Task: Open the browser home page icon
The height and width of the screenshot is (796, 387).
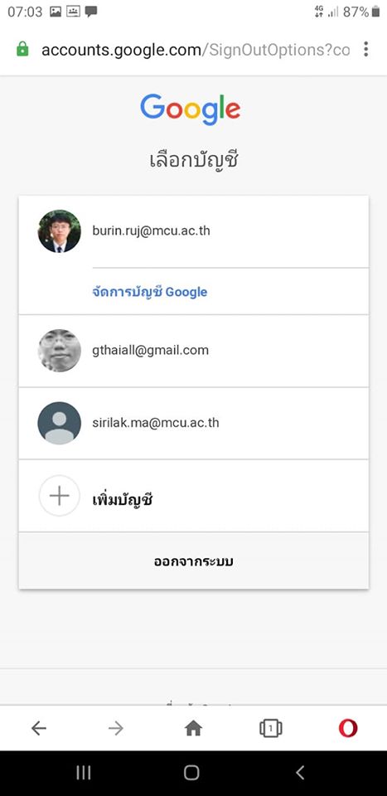Action: click(193, 729)
